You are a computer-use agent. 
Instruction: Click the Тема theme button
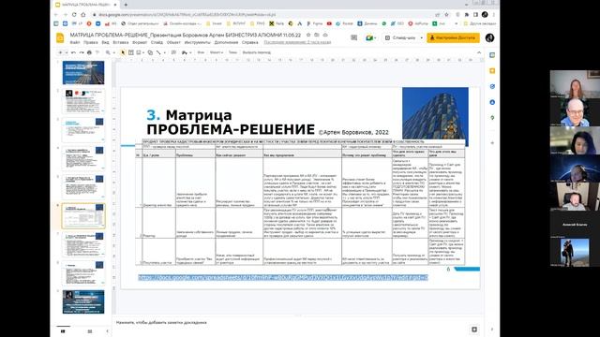pyautogui.click(x=232, y=52)
